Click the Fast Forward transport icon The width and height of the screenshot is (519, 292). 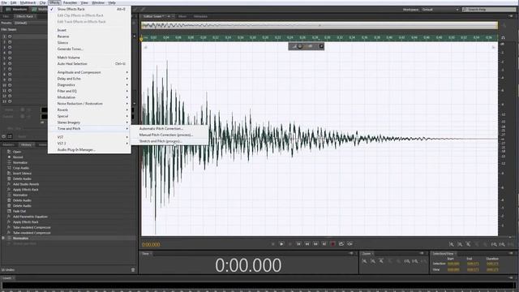pos(315,244)
